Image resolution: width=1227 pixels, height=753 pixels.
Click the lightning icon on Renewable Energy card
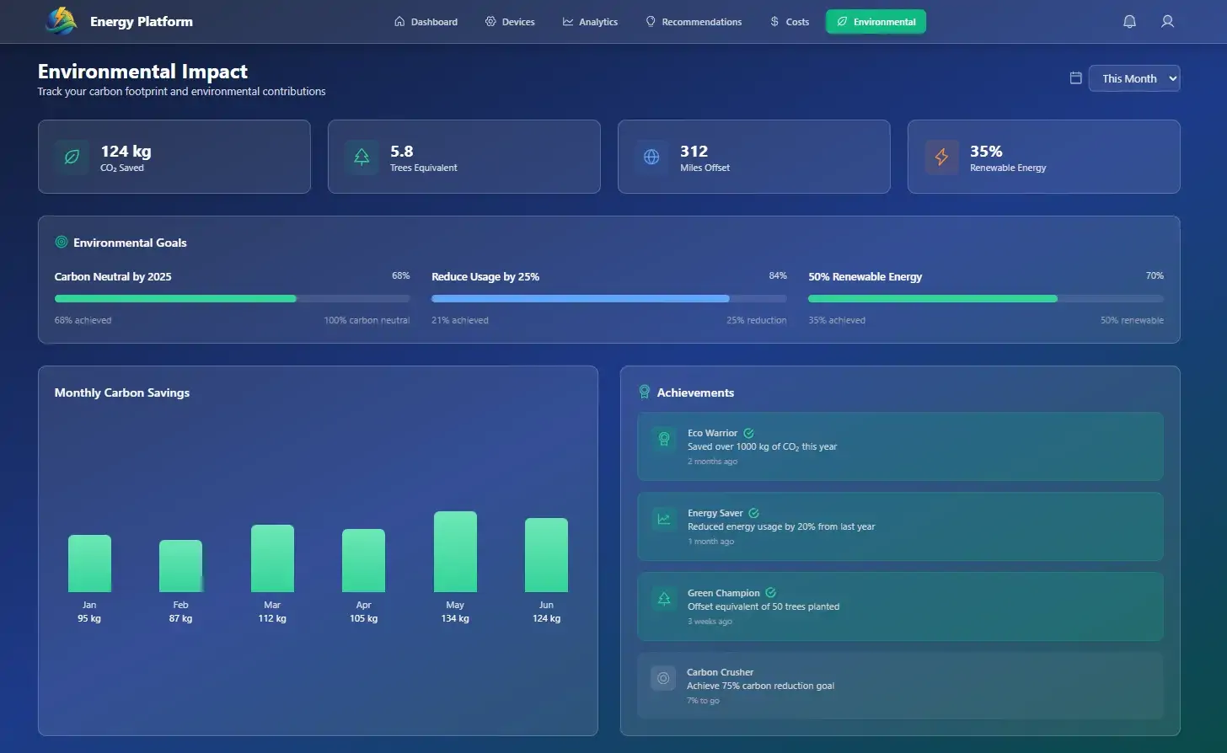[x=941, y=158]
